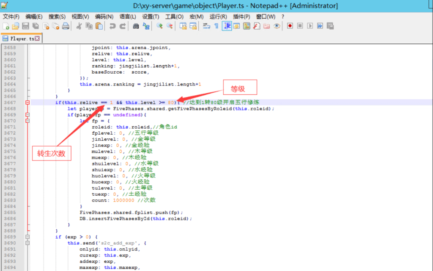
Task: Collapse the fold marker on line 3669
Action: 27,115
